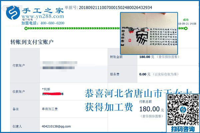Click the 服务费 0.00 元 value
200x133 pixels.
tap(145, 74)
